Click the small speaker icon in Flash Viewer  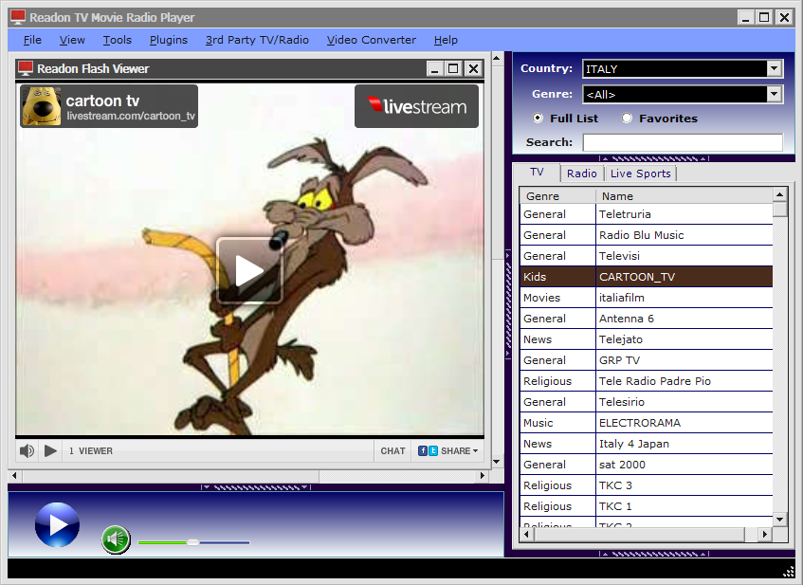point(27,450)
